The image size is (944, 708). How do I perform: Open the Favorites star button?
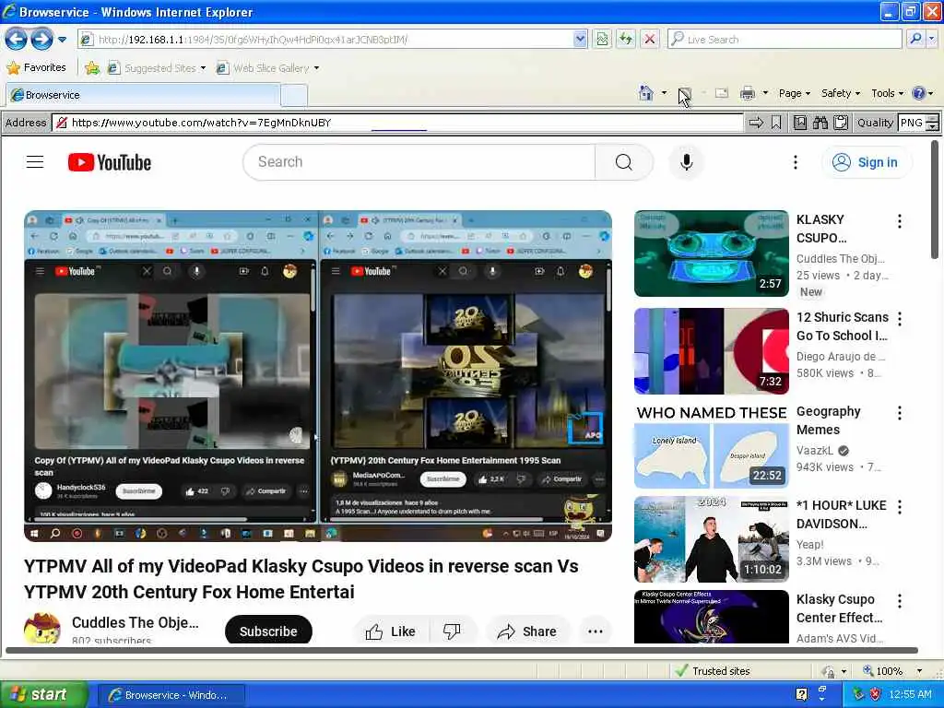(x=36, y=67)
